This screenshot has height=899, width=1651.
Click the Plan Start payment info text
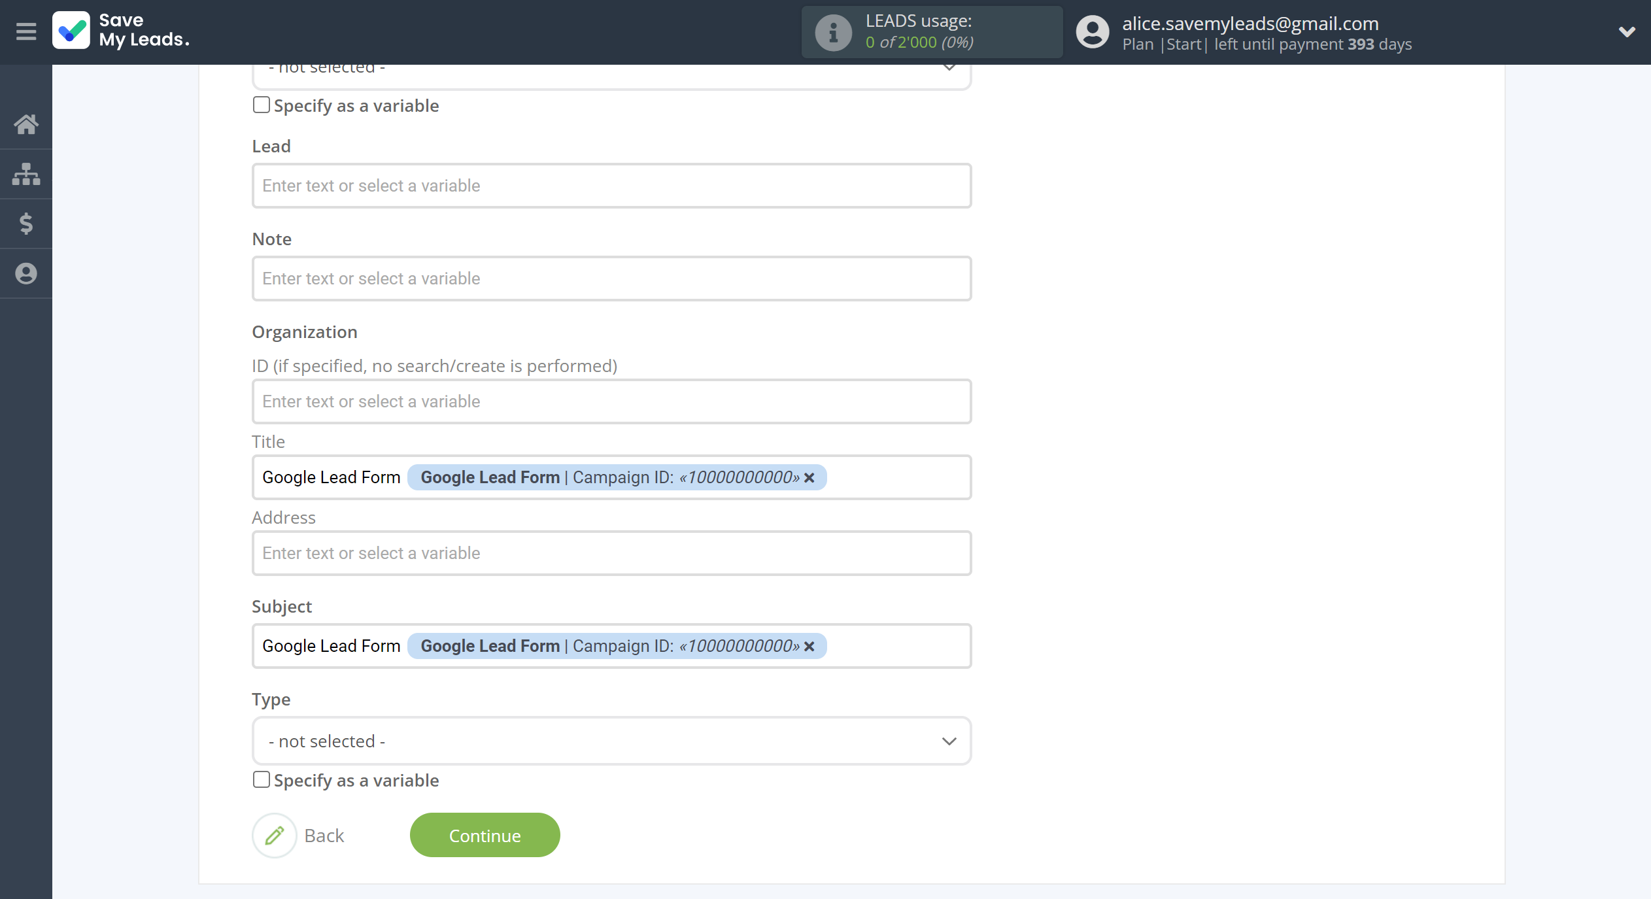[x=1267, y=44]
